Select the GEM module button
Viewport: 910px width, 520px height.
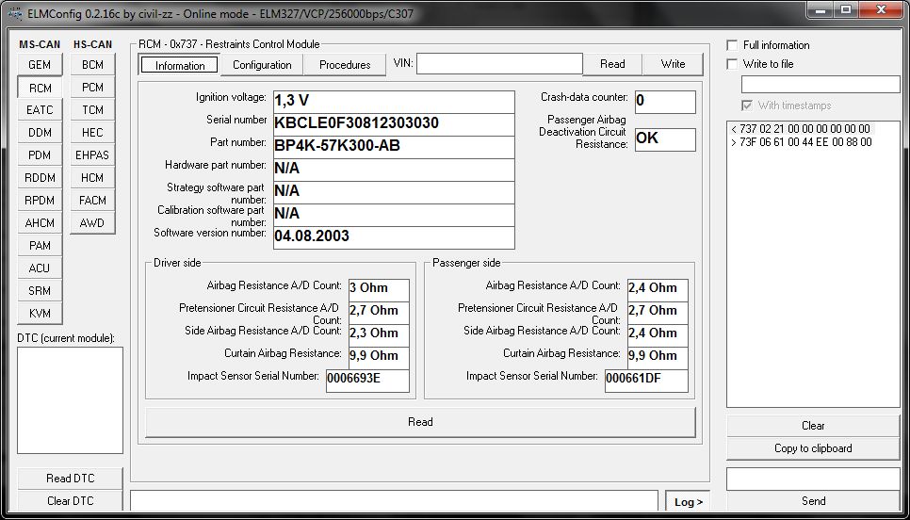(x=40, y=65)
